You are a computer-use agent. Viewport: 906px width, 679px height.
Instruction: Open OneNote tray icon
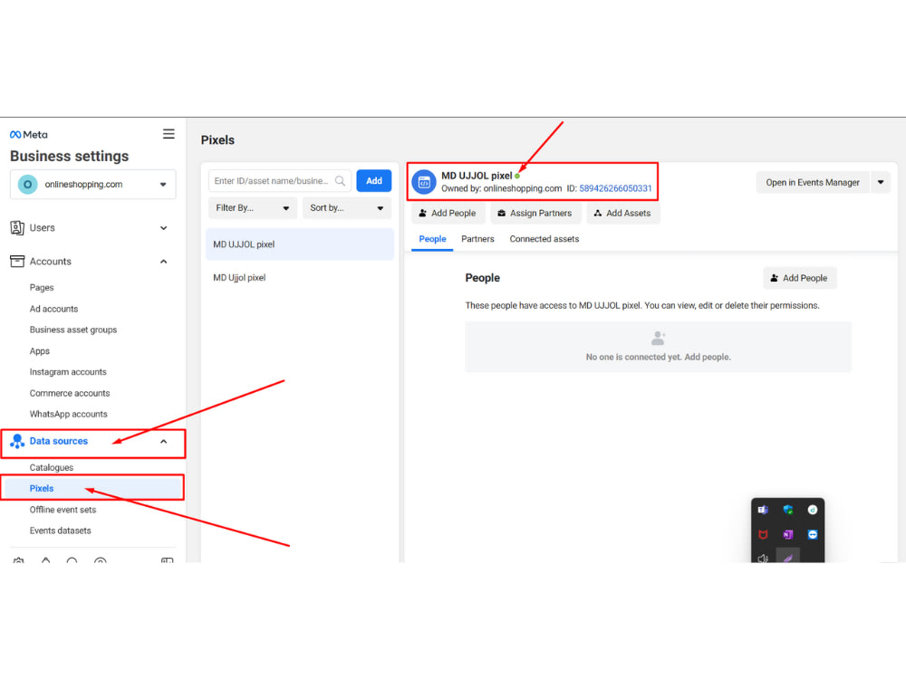pyautogui.click(x=787, y=535)
